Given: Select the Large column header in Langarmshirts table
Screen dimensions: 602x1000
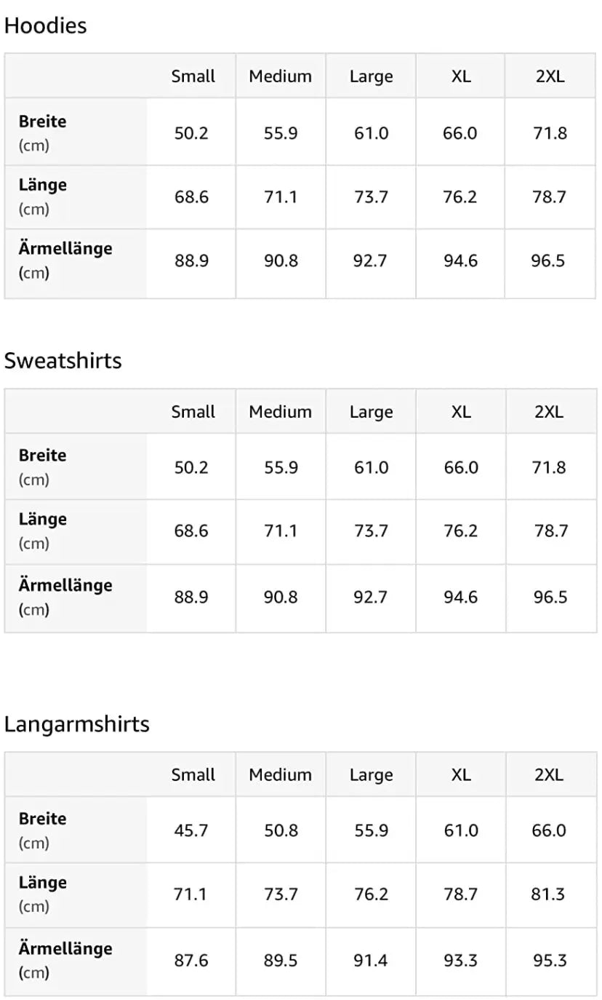Looking at the screenshot, I should (x=371, y=774).
